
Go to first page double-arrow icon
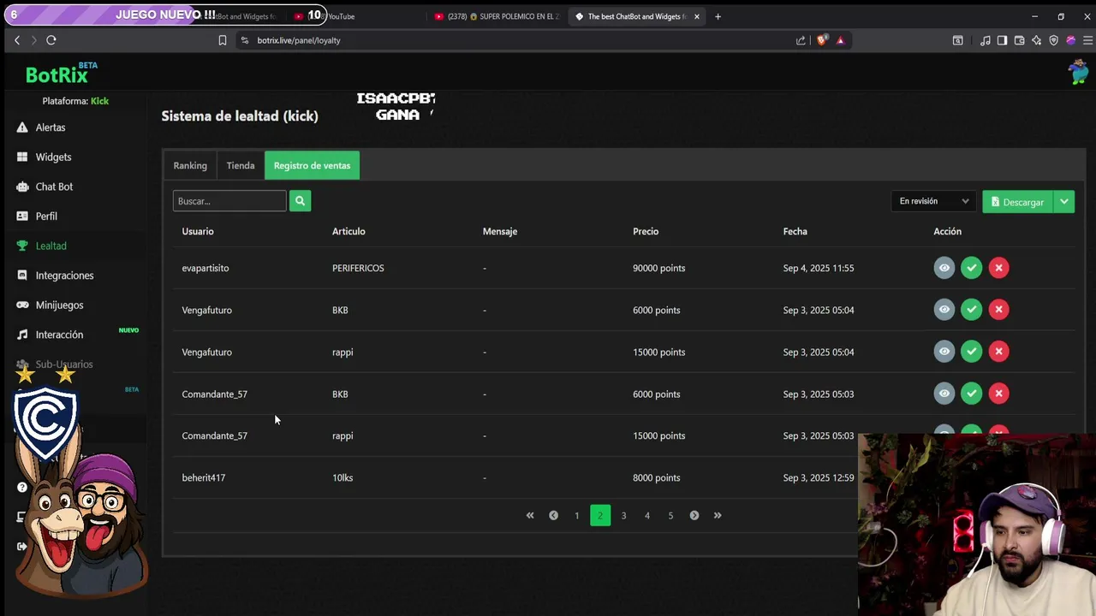click(530, 515)
